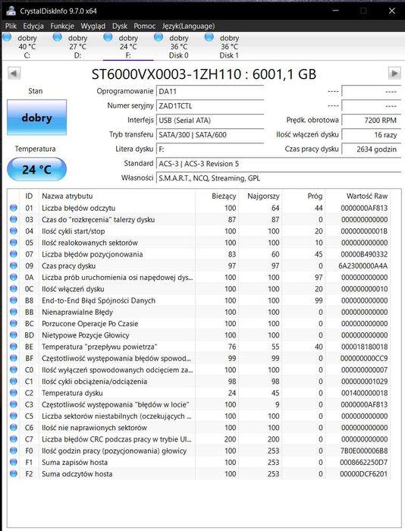Screen dimensions: 405x531
Task: Open the Dysk menu
Action: pos(120,26)
